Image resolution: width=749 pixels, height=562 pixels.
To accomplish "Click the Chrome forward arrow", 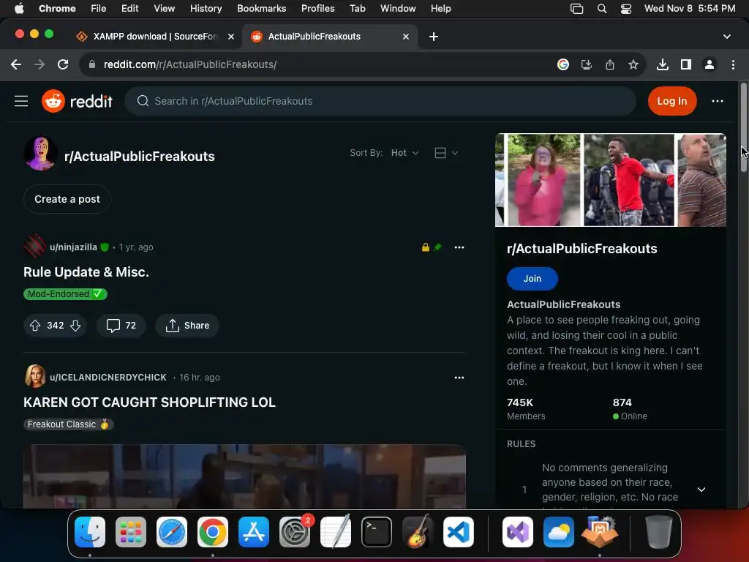I will 39,64.
